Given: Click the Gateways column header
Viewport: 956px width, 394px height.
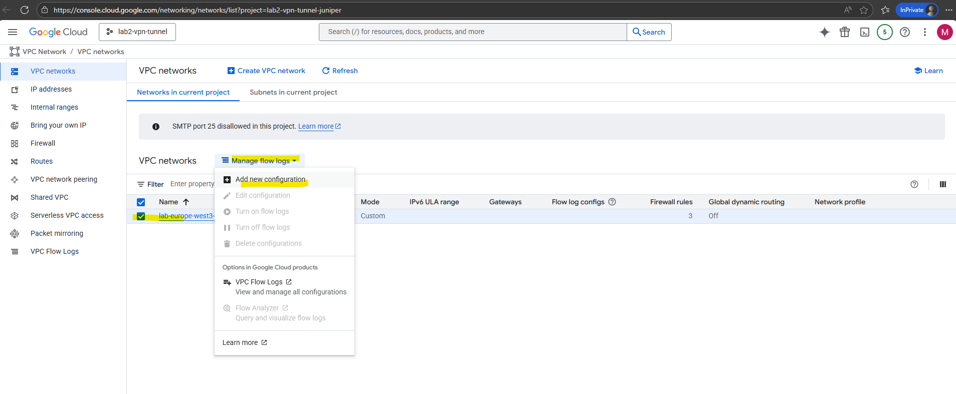Looking at the screenshot, I should (505, 202).
